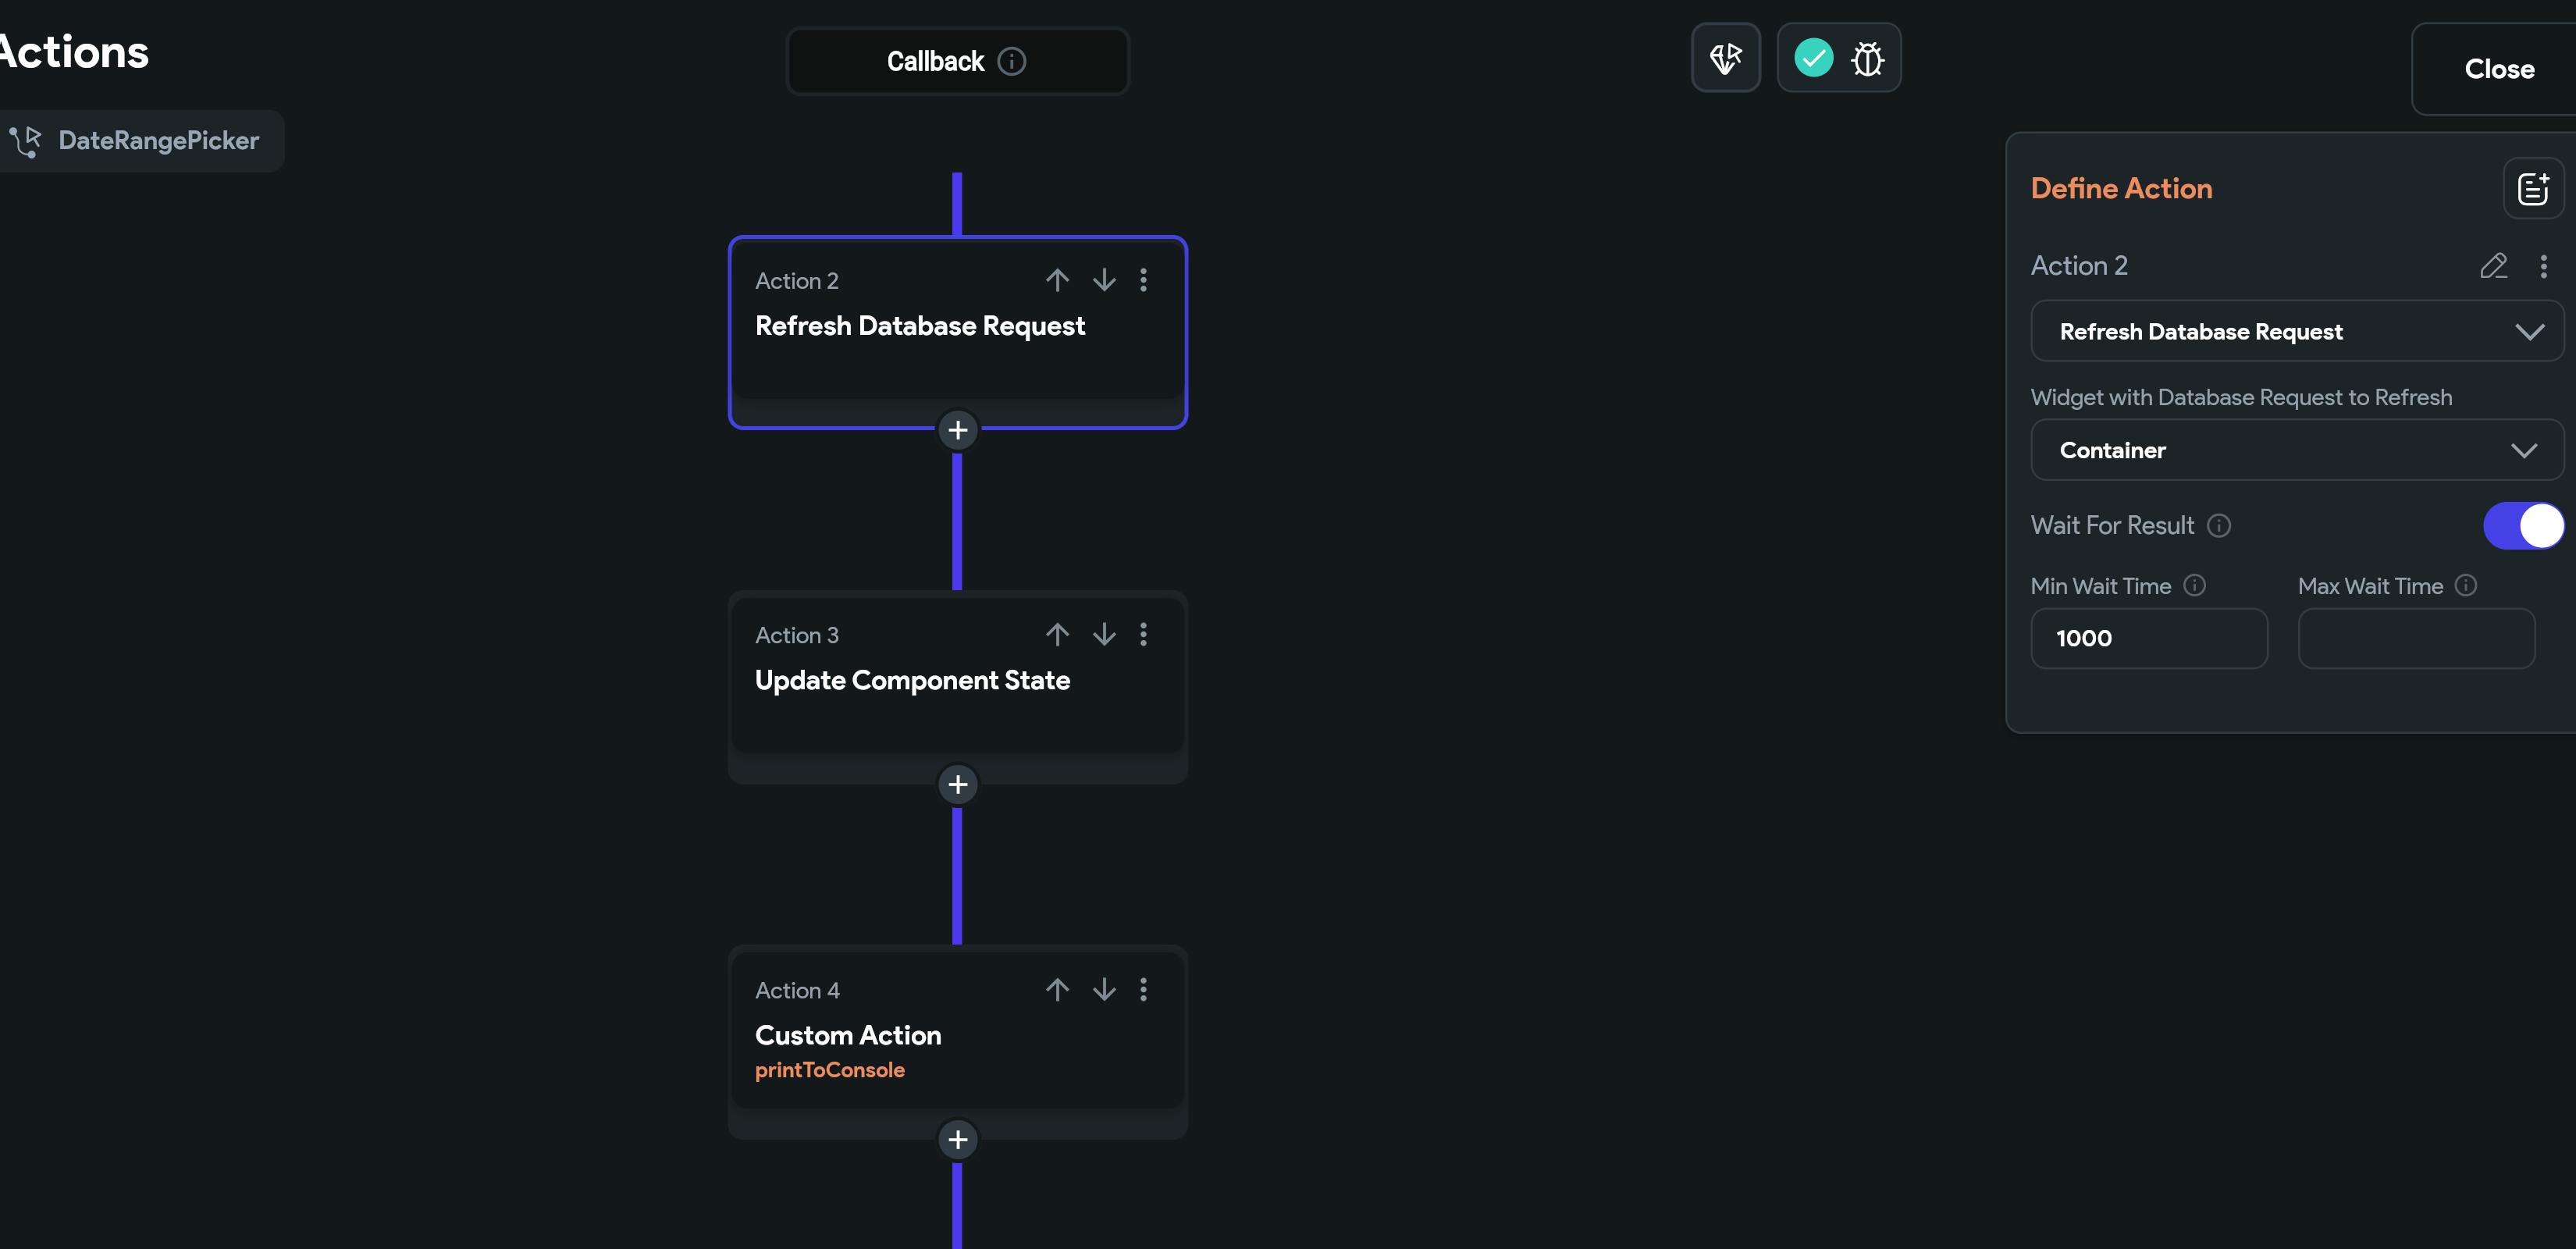Select the Action 2 Refresh Database Request card

point(957,332)
